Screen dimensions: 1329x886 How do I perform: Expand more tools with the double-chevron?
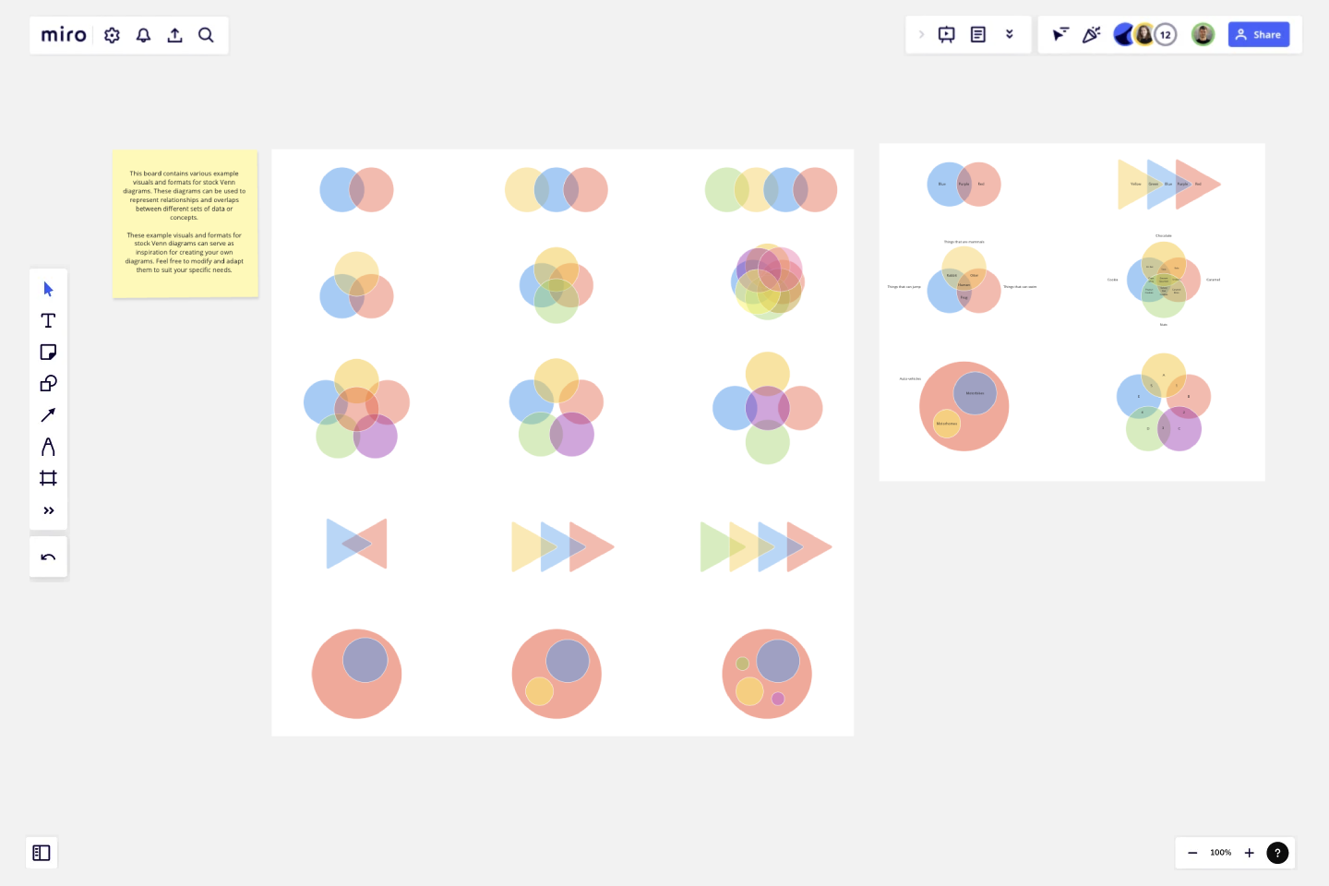tap(48, 510)
